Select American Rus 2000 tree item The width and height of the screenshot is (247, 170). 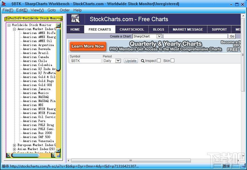tap(38, 133)
